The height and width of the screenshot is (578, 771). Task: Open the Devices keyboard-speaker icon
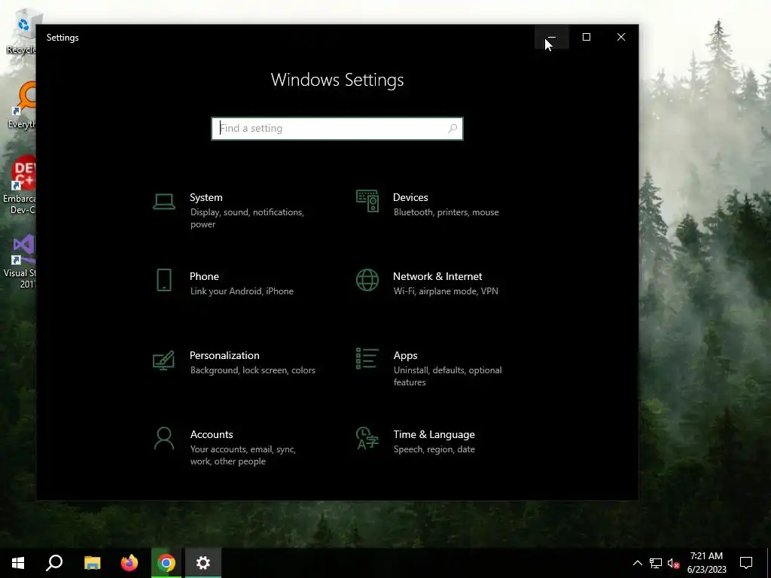(x=367, y=201)
